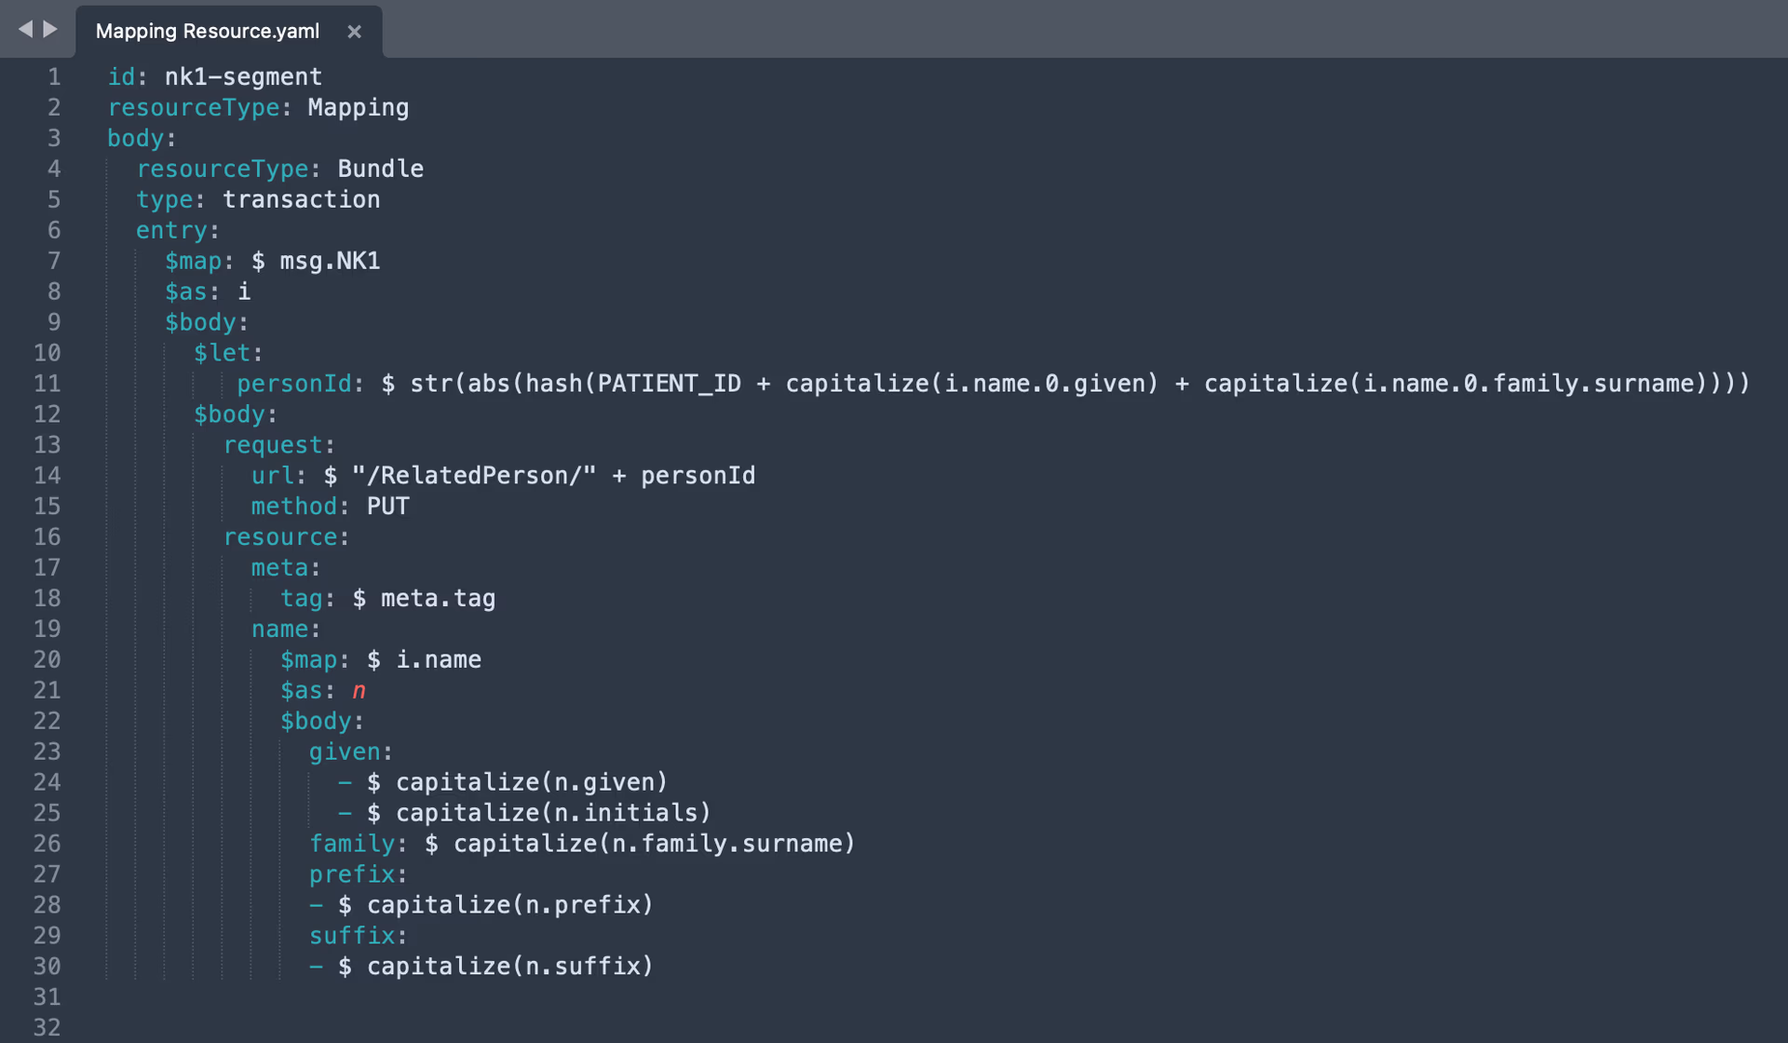The height and width of the screenshot is (1043, 1788).
Task: Place cursor on the personId variable
Action: [x=293, y=383]
